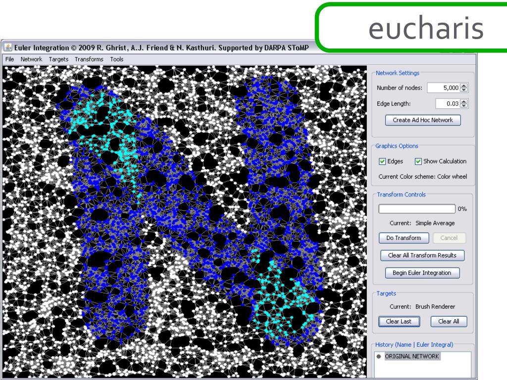Decrease the Edge Length spinner value
Viewport: 507px width, 380px height.
pyautogui.click(x=464, y=106)
